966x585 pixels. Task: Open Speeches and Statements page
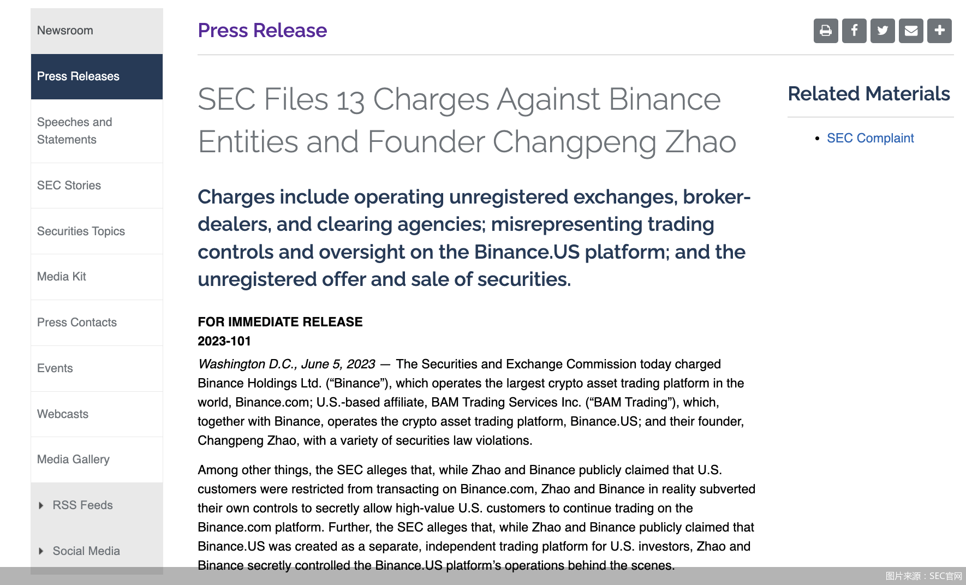[75, 131]
